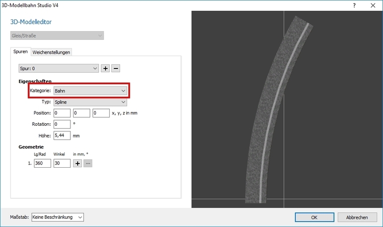This screenshot has height=227, width=383.
Task: Cancel with the Abbrechen button
Action: [x=357, y=217]
